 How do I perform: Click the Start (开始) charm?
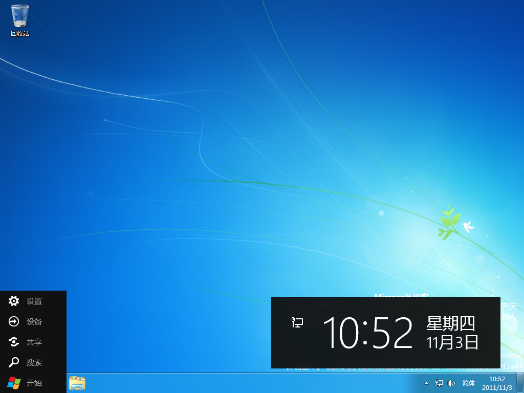point(33,383)
